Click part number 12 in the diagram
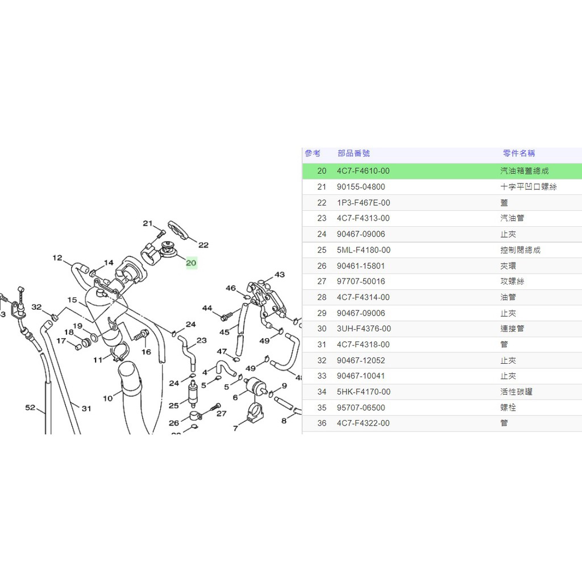 57,257
